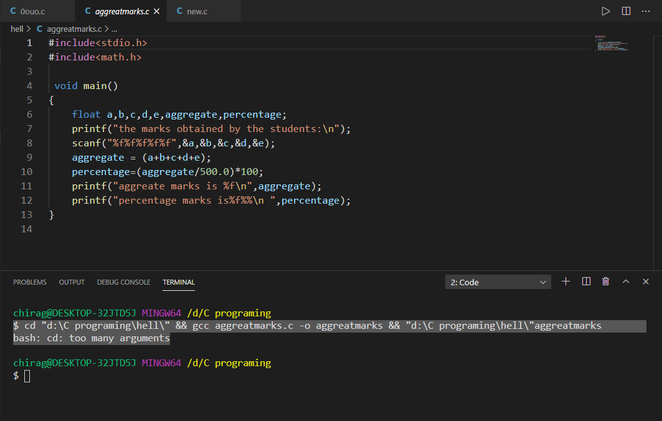Screen dimensions: 662x421
Task: Maximize panel with the chevron-up icon
Action: 625,281
